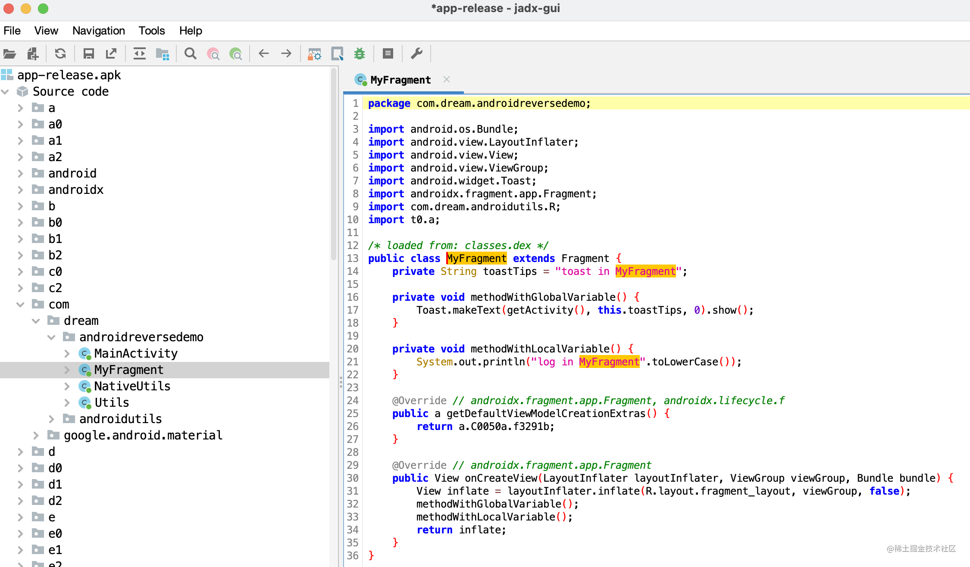Click the navigate back arrow
970x567 pixels.
[264, 54]
